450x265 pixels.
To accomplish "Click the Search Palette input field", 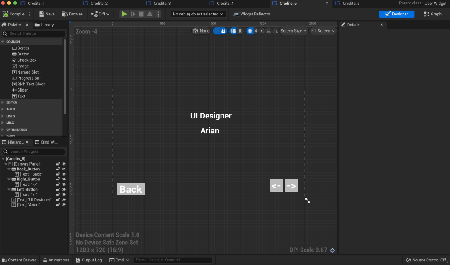I will pos(35,33).
